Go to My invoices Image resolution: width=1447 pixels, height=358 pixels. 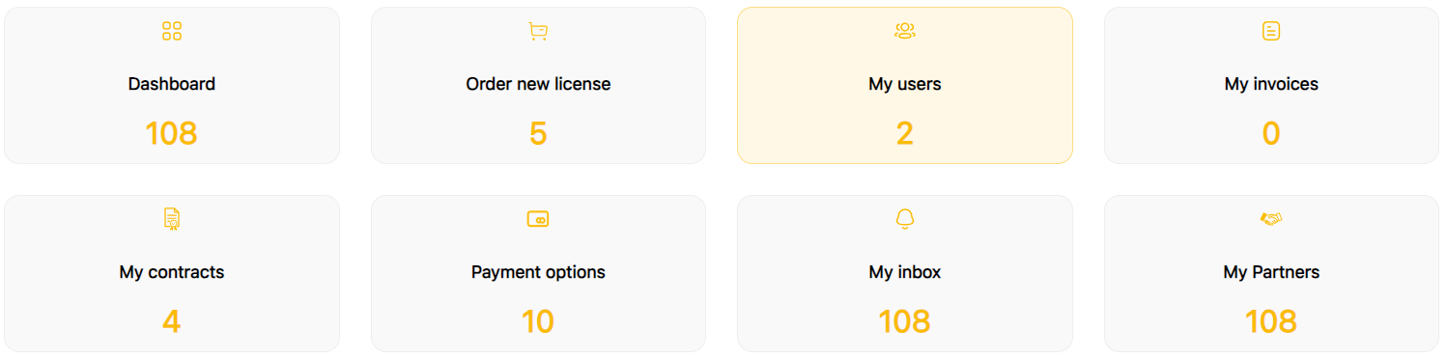point(1271,84)
